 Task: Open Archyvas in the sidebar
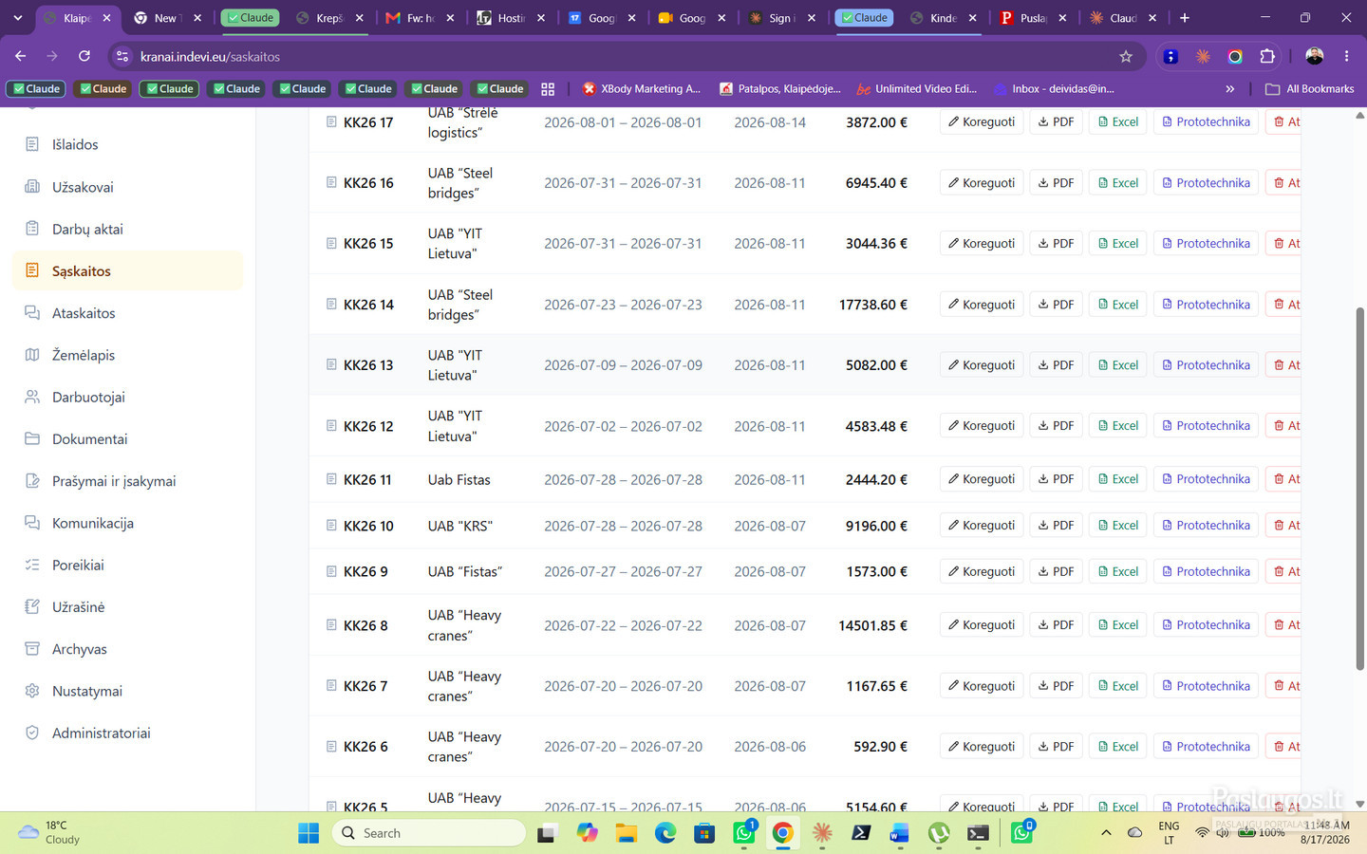point(127,649)
